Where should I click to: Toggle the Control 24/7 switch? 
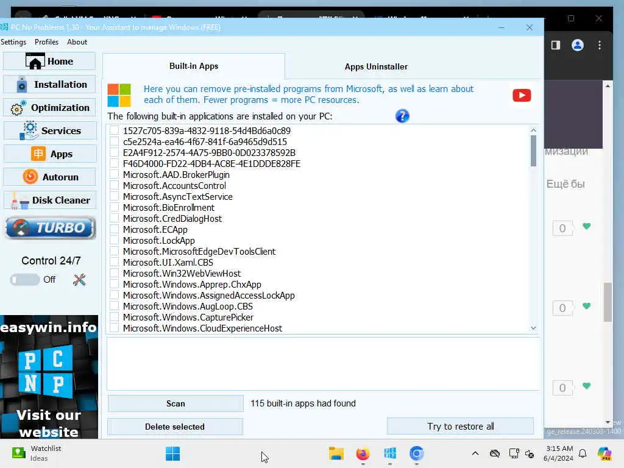click(x=24, y=280)
